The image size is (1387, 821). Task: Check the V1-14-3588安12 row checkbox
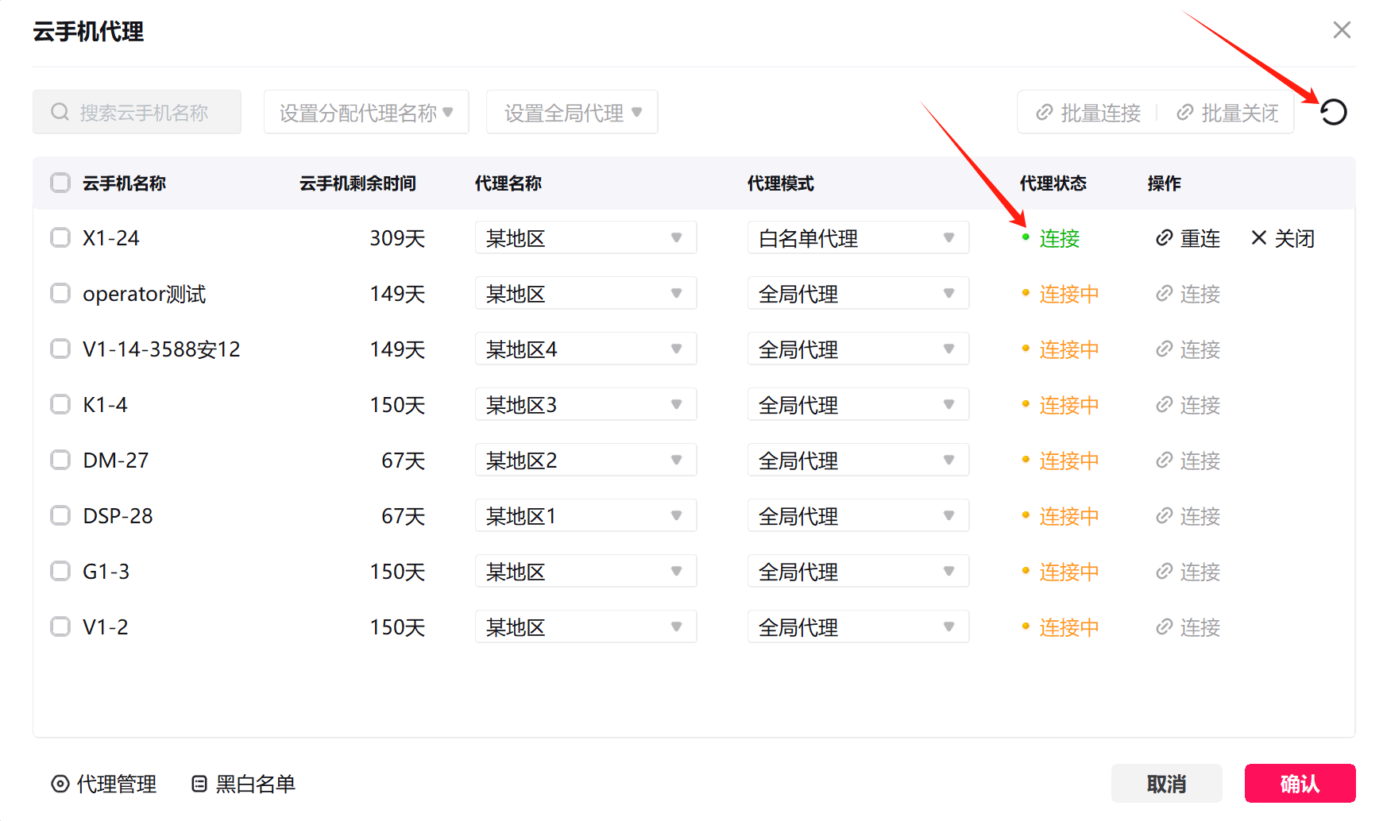coord(60,349)
